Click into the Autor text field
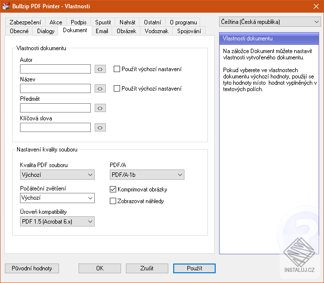This screenshot has width=324, height=283. coord(55,69)
